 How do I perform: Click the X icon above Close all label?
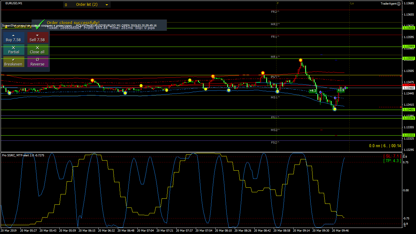pyautogui.click(x=37, y=48)
